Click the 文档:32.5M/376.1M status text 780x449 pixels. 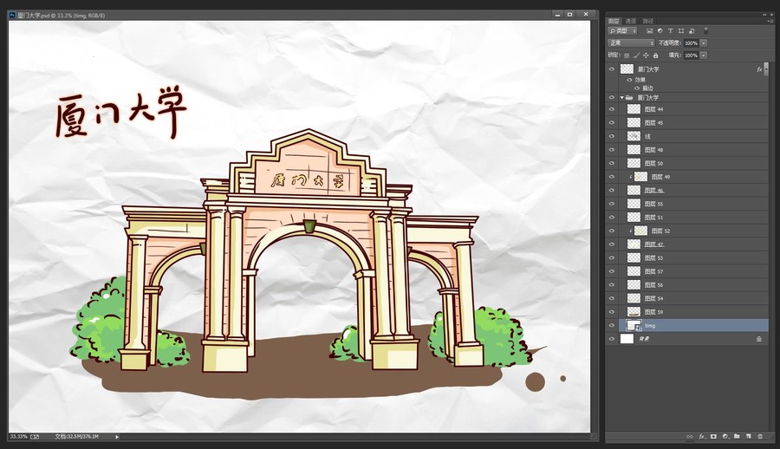[76, 437]
